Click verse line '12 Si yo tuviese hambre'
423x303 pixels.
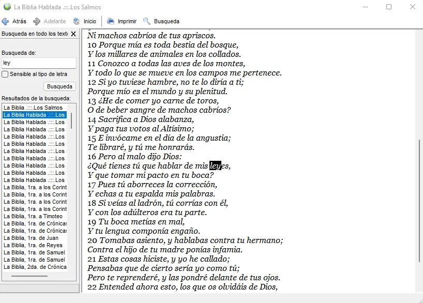pos(165,82)
